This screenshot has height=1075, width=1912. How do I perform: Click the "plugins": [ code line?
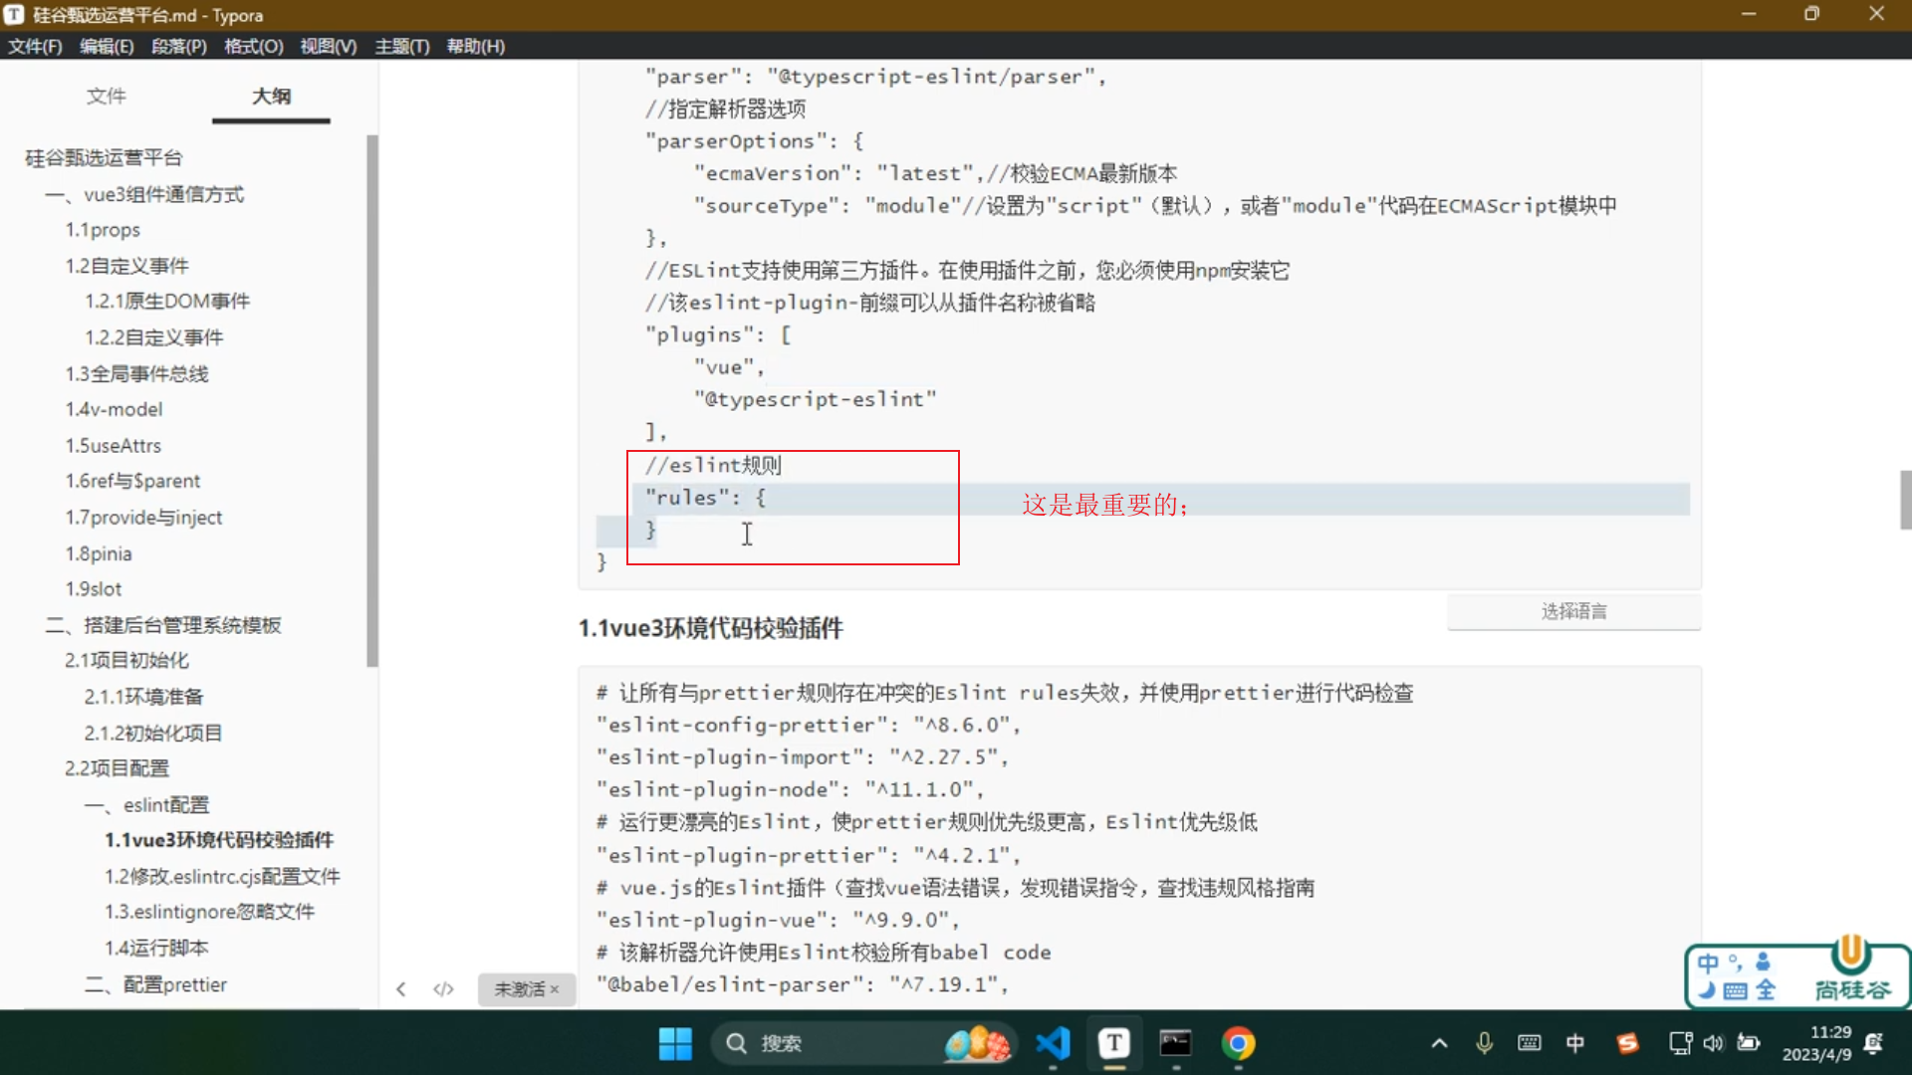[x=717, y=335]
